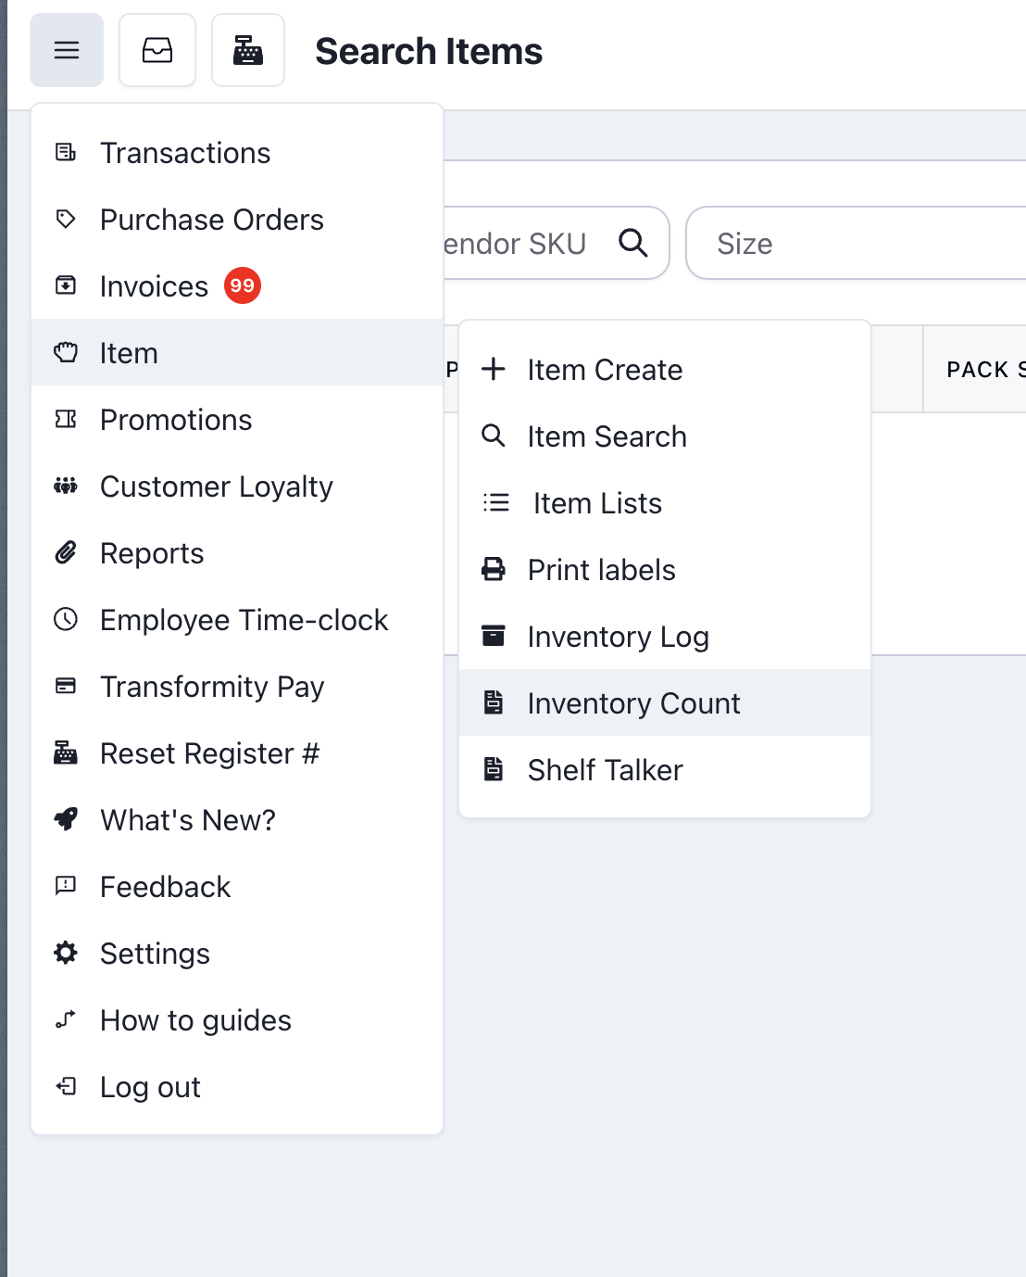Open the How to guides link

click(195, 1020)
